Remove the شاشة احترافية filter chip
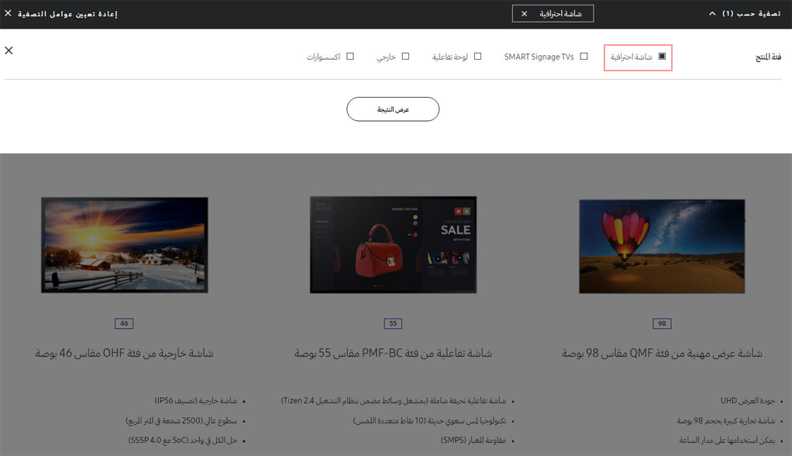The image size is (792, 456). point(525,14)
